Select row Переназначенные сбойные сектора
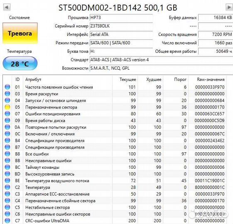233x224 pixels. (115, 200)
